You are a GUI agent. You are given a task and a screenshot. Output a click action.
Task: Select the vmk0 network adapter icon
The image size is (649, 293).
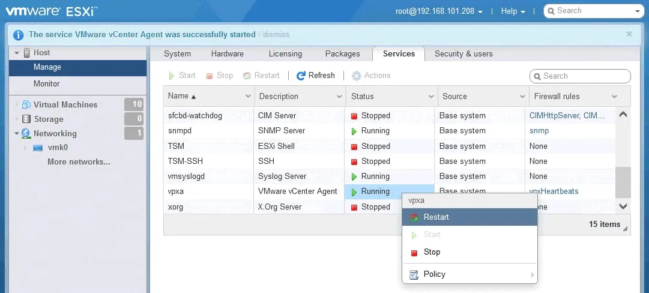point(38,148)
